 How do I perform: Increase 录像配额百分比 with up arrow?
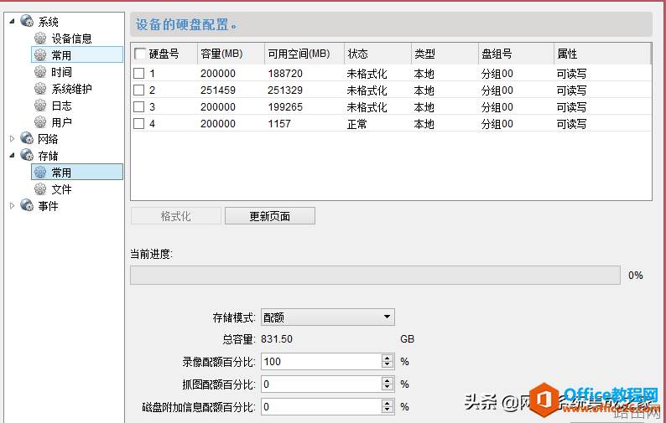[x=387, y=359]
